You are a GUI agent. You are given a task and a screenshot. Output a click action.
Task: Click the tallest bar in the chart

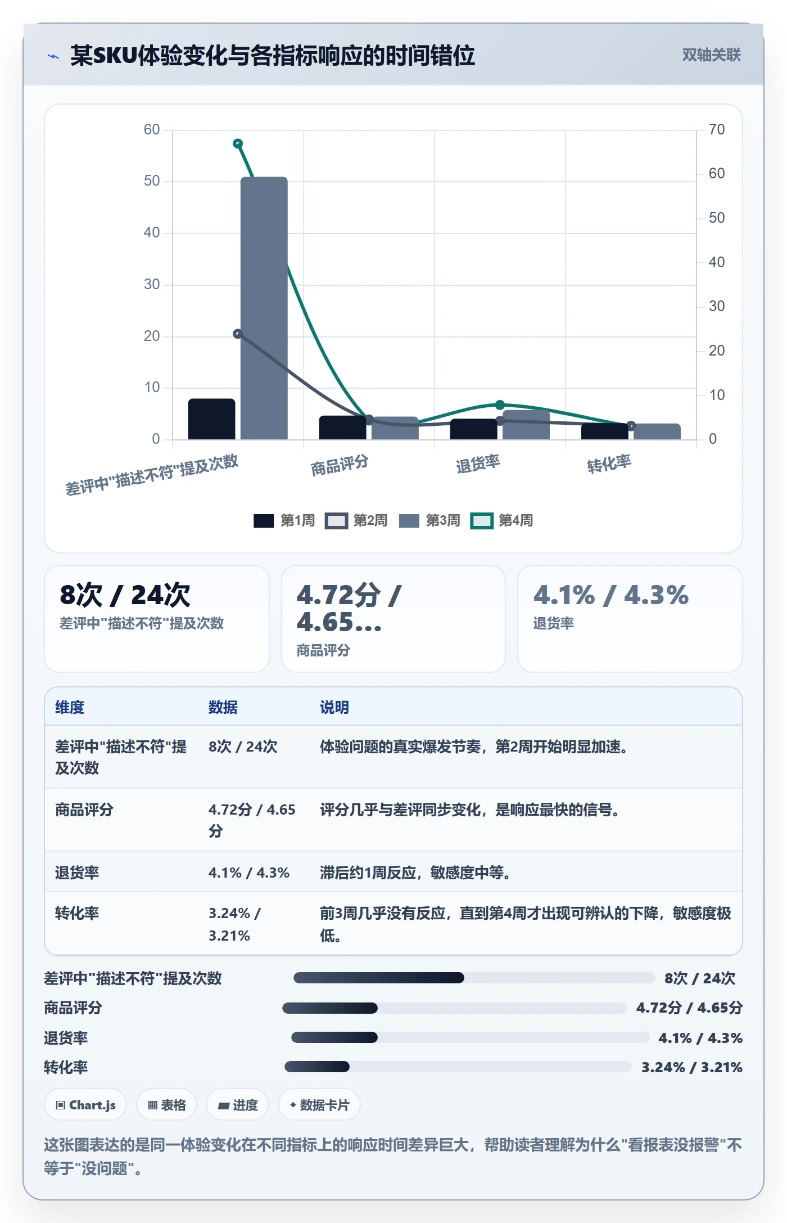[264, 308]
